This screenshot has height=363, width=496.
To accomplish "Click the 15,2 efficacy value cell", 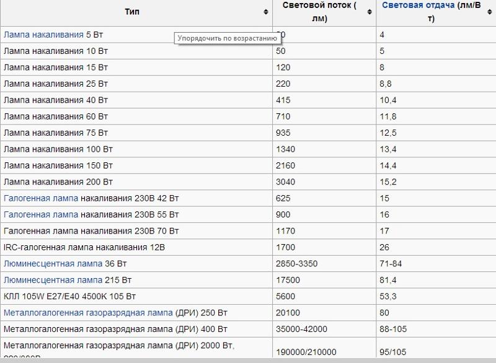I will (388, 182).
